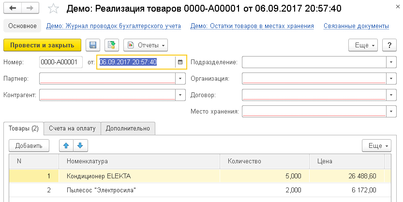
Task: Click the Провести и закрыть button
Action: point(43,45)
